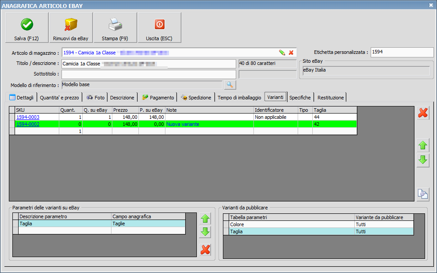Click the Uscita (ESC) exit button

click(x=159, y=27)
